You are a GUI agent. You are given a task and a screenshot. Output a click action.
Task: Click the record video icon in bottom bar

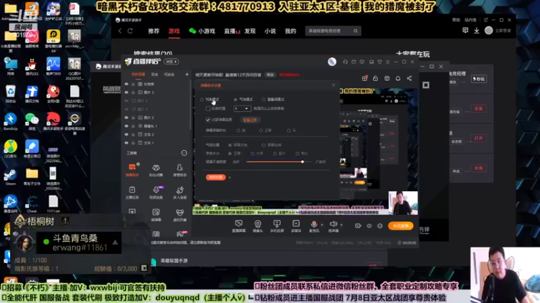[x=358, y=226]
